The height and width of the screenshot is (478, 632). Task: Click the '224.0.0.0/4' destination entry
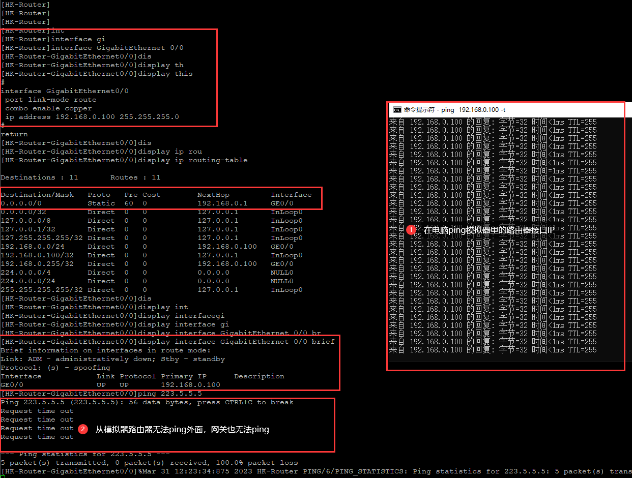coord(25,273)
